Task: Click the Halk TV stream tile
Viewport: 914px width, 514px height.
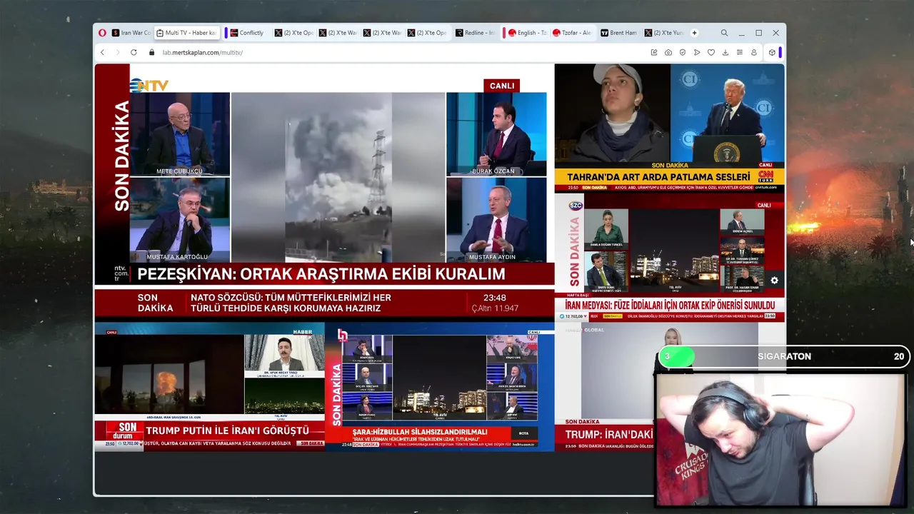Action: tap(439, 386)
